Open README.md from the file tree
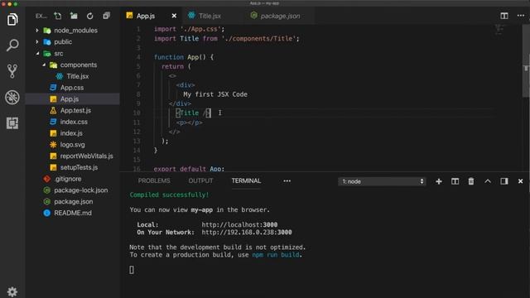530x298 pixels. coord(72,214)
